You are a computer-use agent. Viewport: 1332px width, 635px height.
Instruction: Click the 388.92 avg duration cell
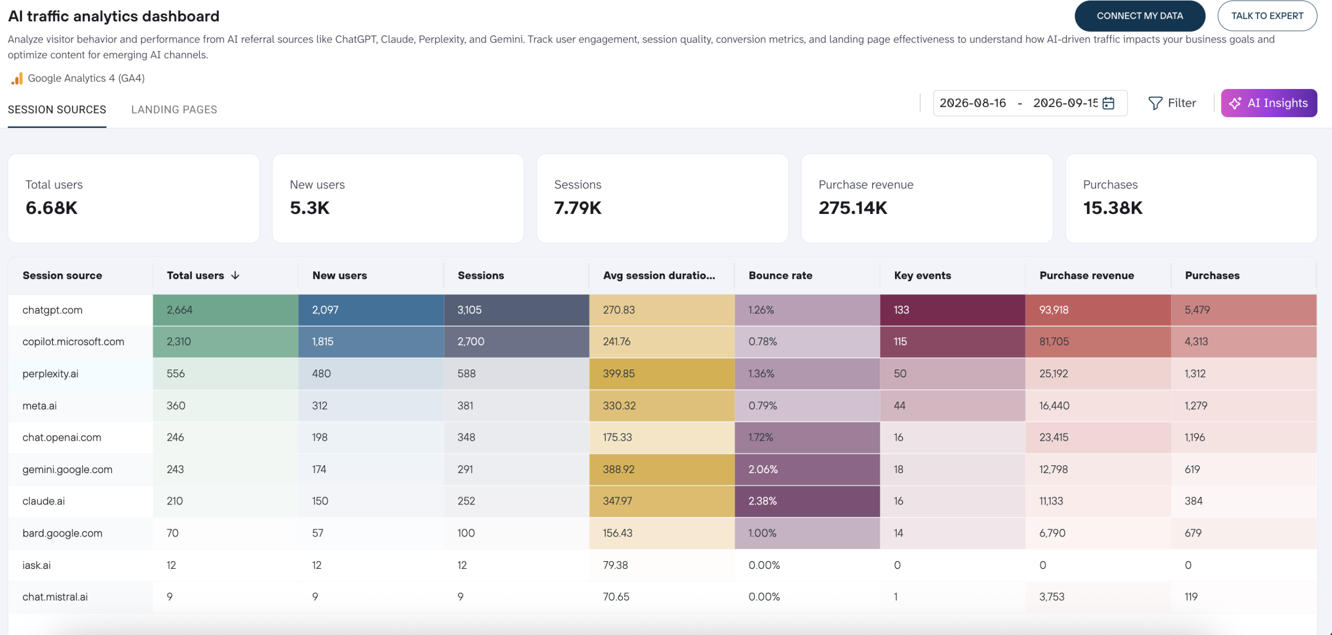pyautogui.click(x=662, y=469)
